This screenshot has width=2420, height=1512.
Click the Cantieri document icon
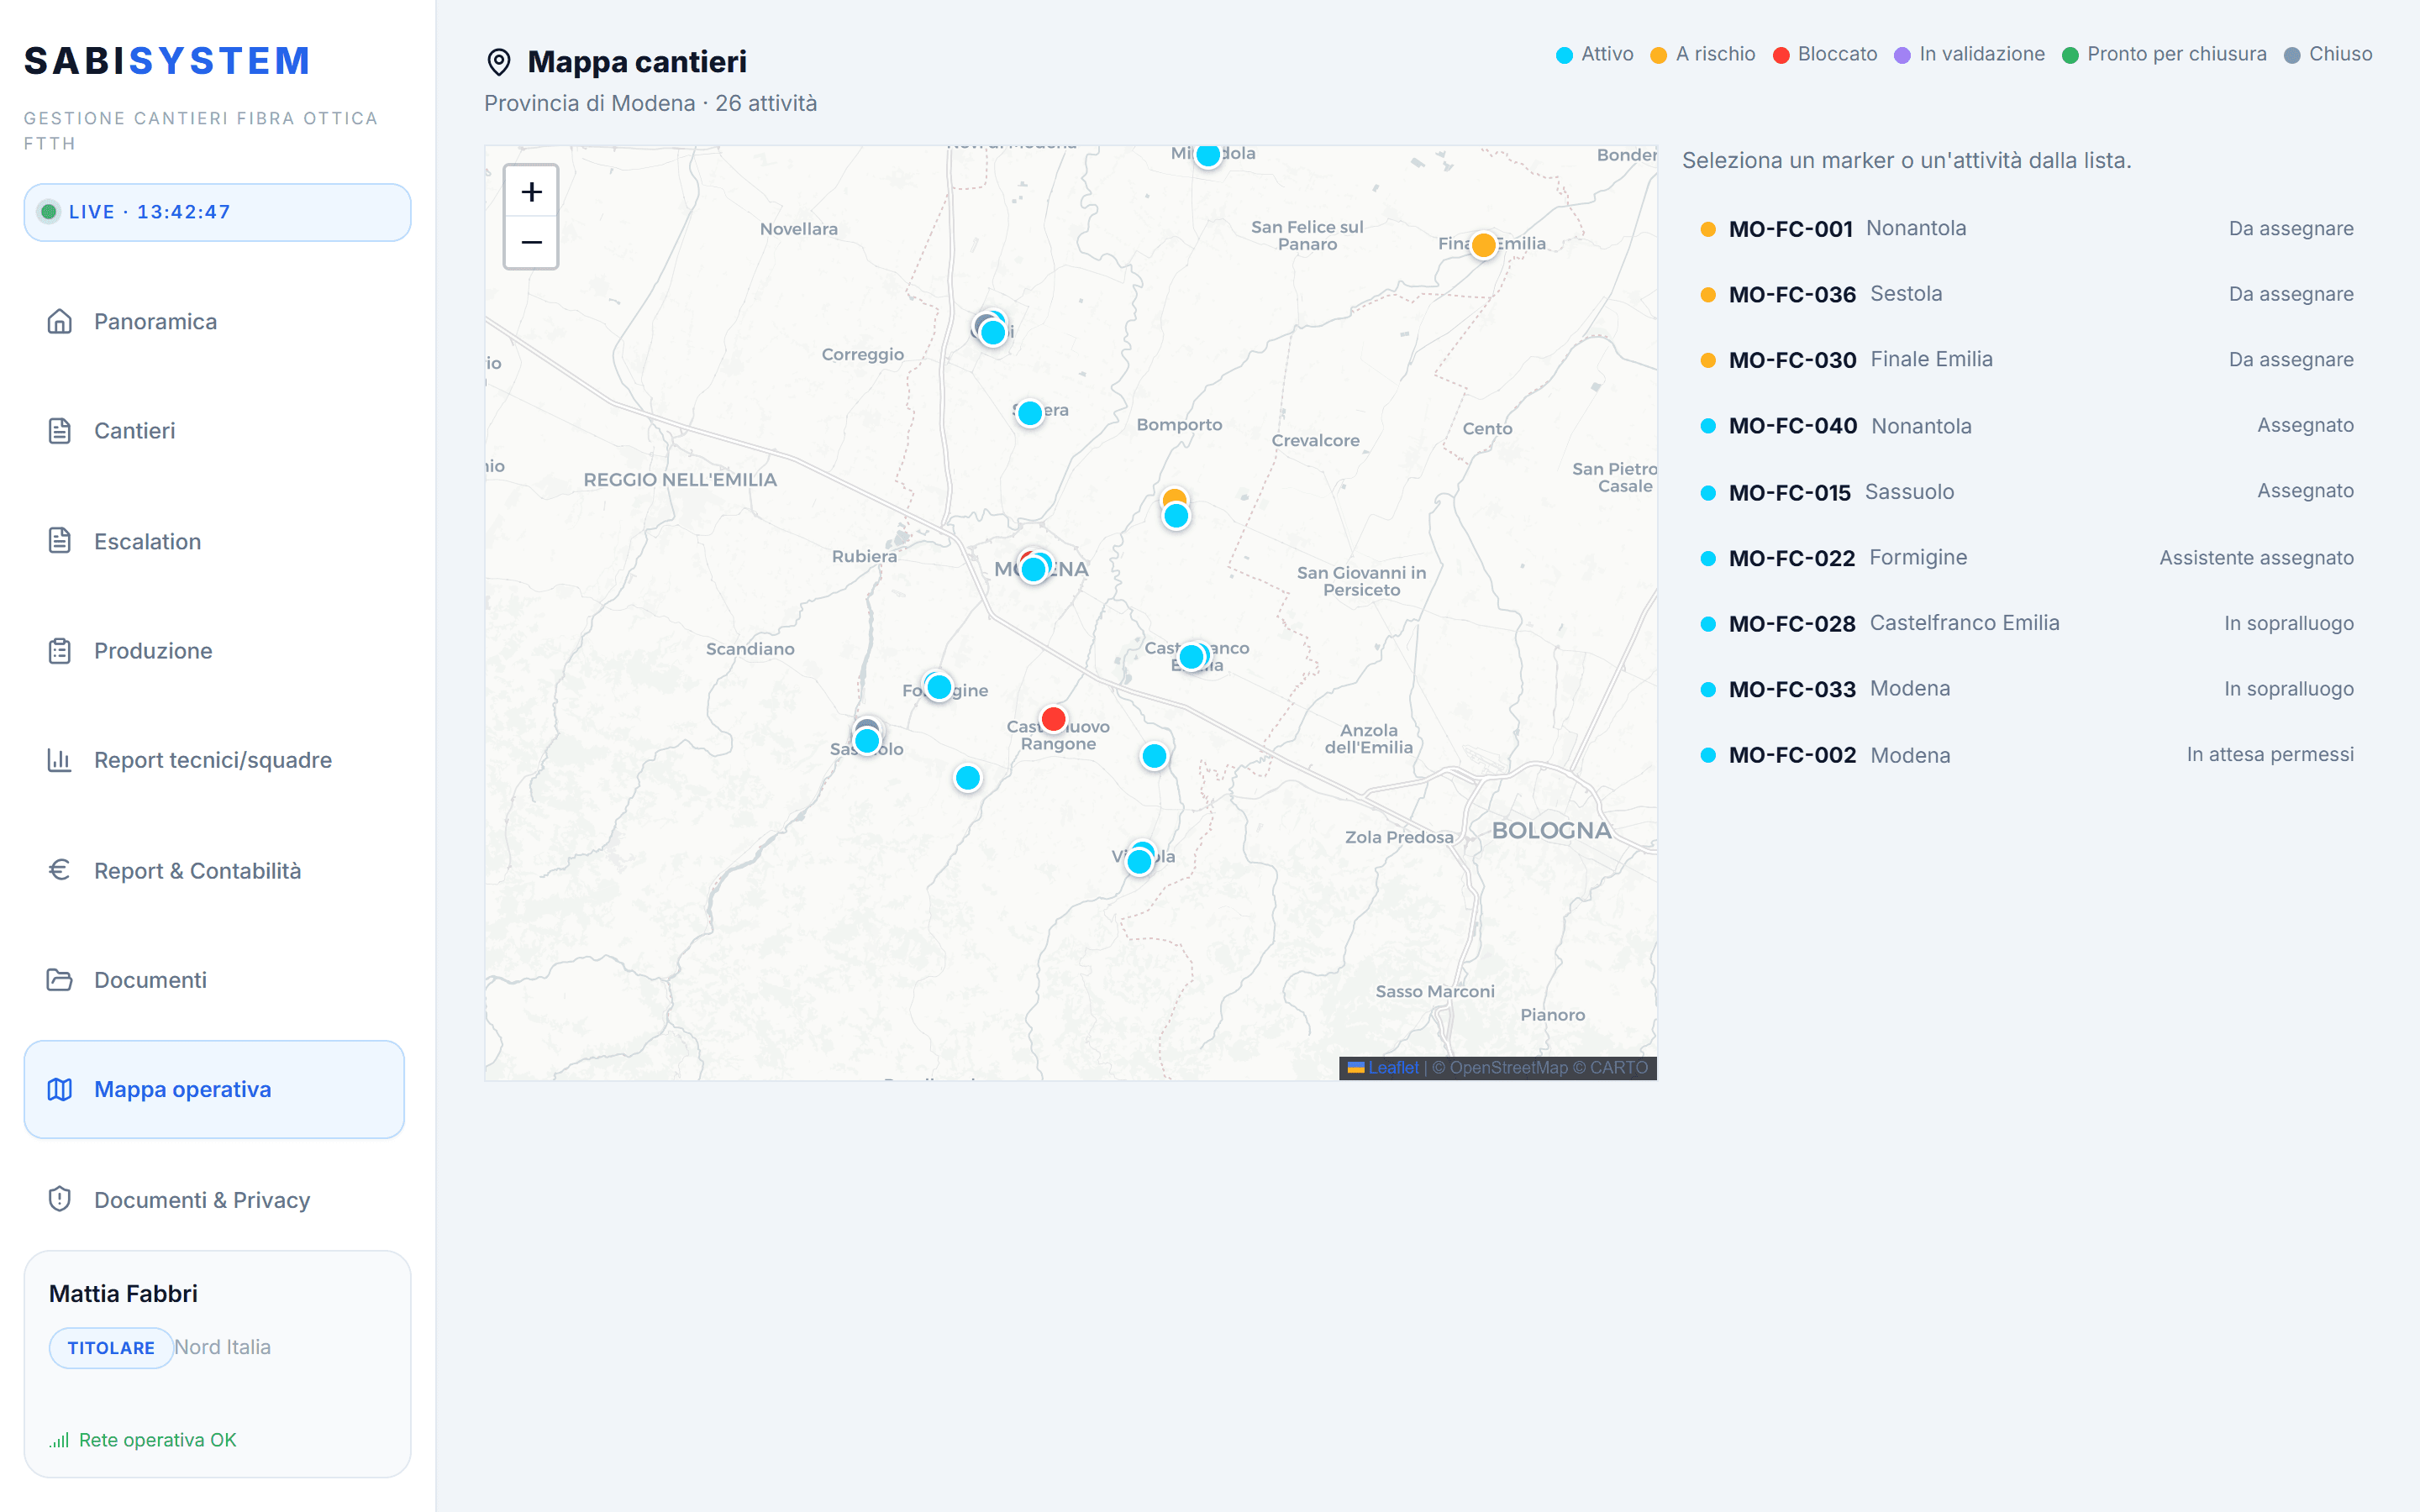coord(60,431)
